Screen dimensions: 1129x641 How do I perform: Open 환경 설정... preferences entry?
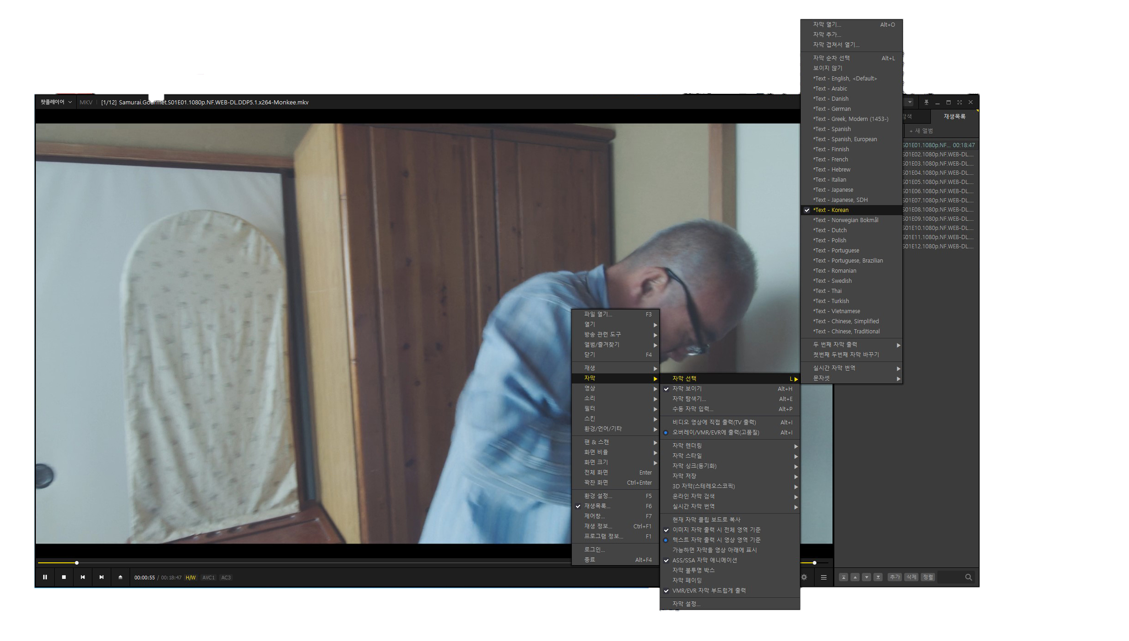click(x=616, y=496)
